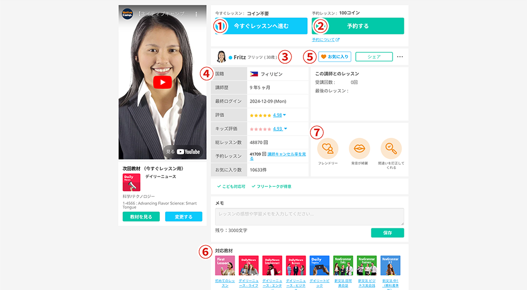Save the memo with '保存' button
The height and width of the screenshot is (290, 527).
point(388,233)
